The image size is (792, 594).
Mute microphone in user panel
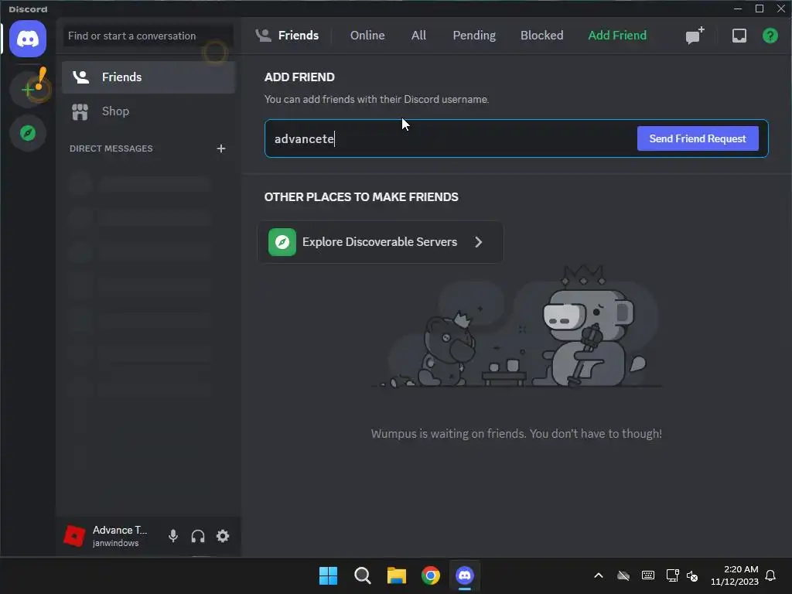[173, 536]
